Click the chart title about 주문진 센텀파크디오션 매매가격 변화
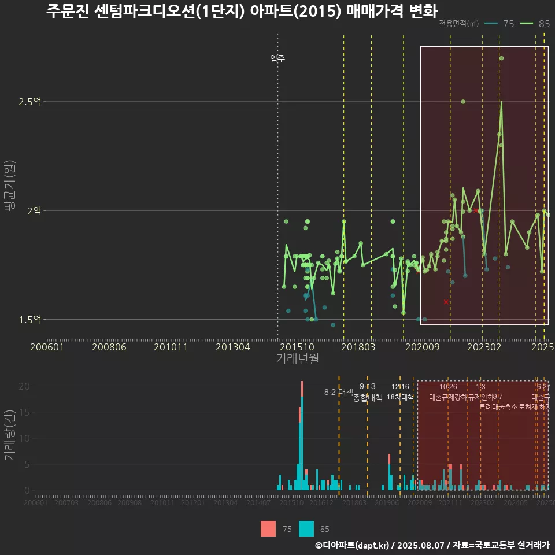 (x=242, y=12)
